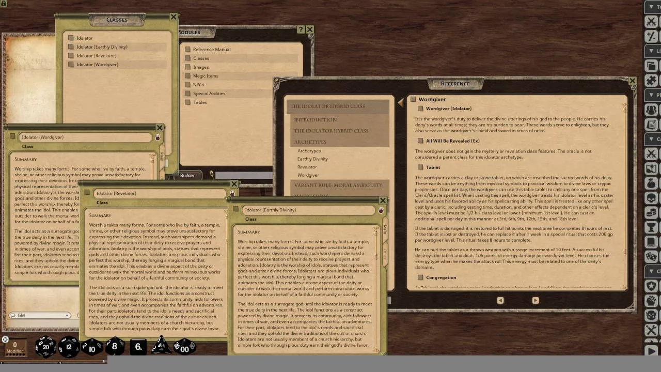Toggle the lock on Idolator (Revelator) window
The width and height of the screenshot is (661, 372).
[x=232, y=194]
